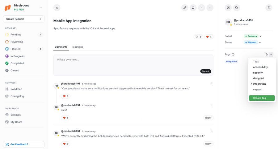Viewport: 278px width, 149px height.
Task: Click the Tags info icon
Action: tap(233, 54)
